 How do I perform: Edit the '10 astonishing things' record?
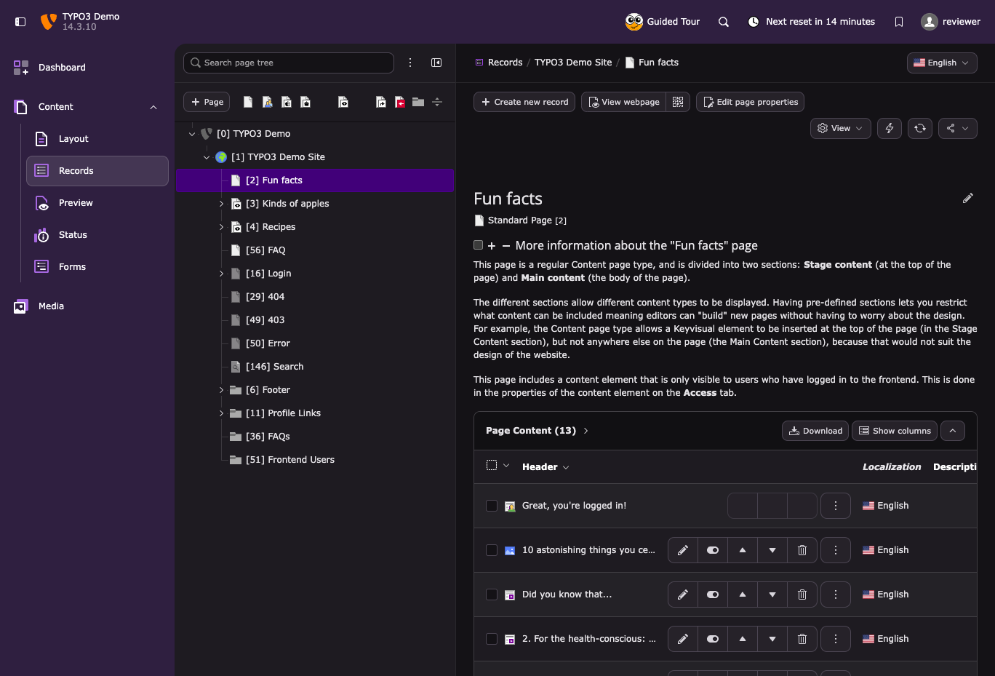click(683, 550)
